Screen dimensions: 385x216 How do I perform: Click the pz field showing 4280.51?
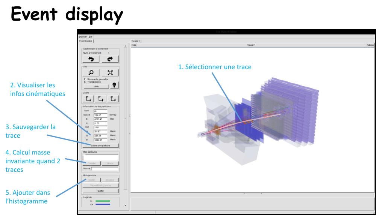point(100,140)
